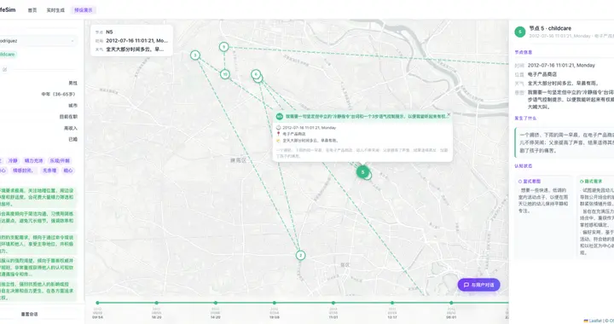
Task: Click the 男性 gender value
Action: click(72, 83)
